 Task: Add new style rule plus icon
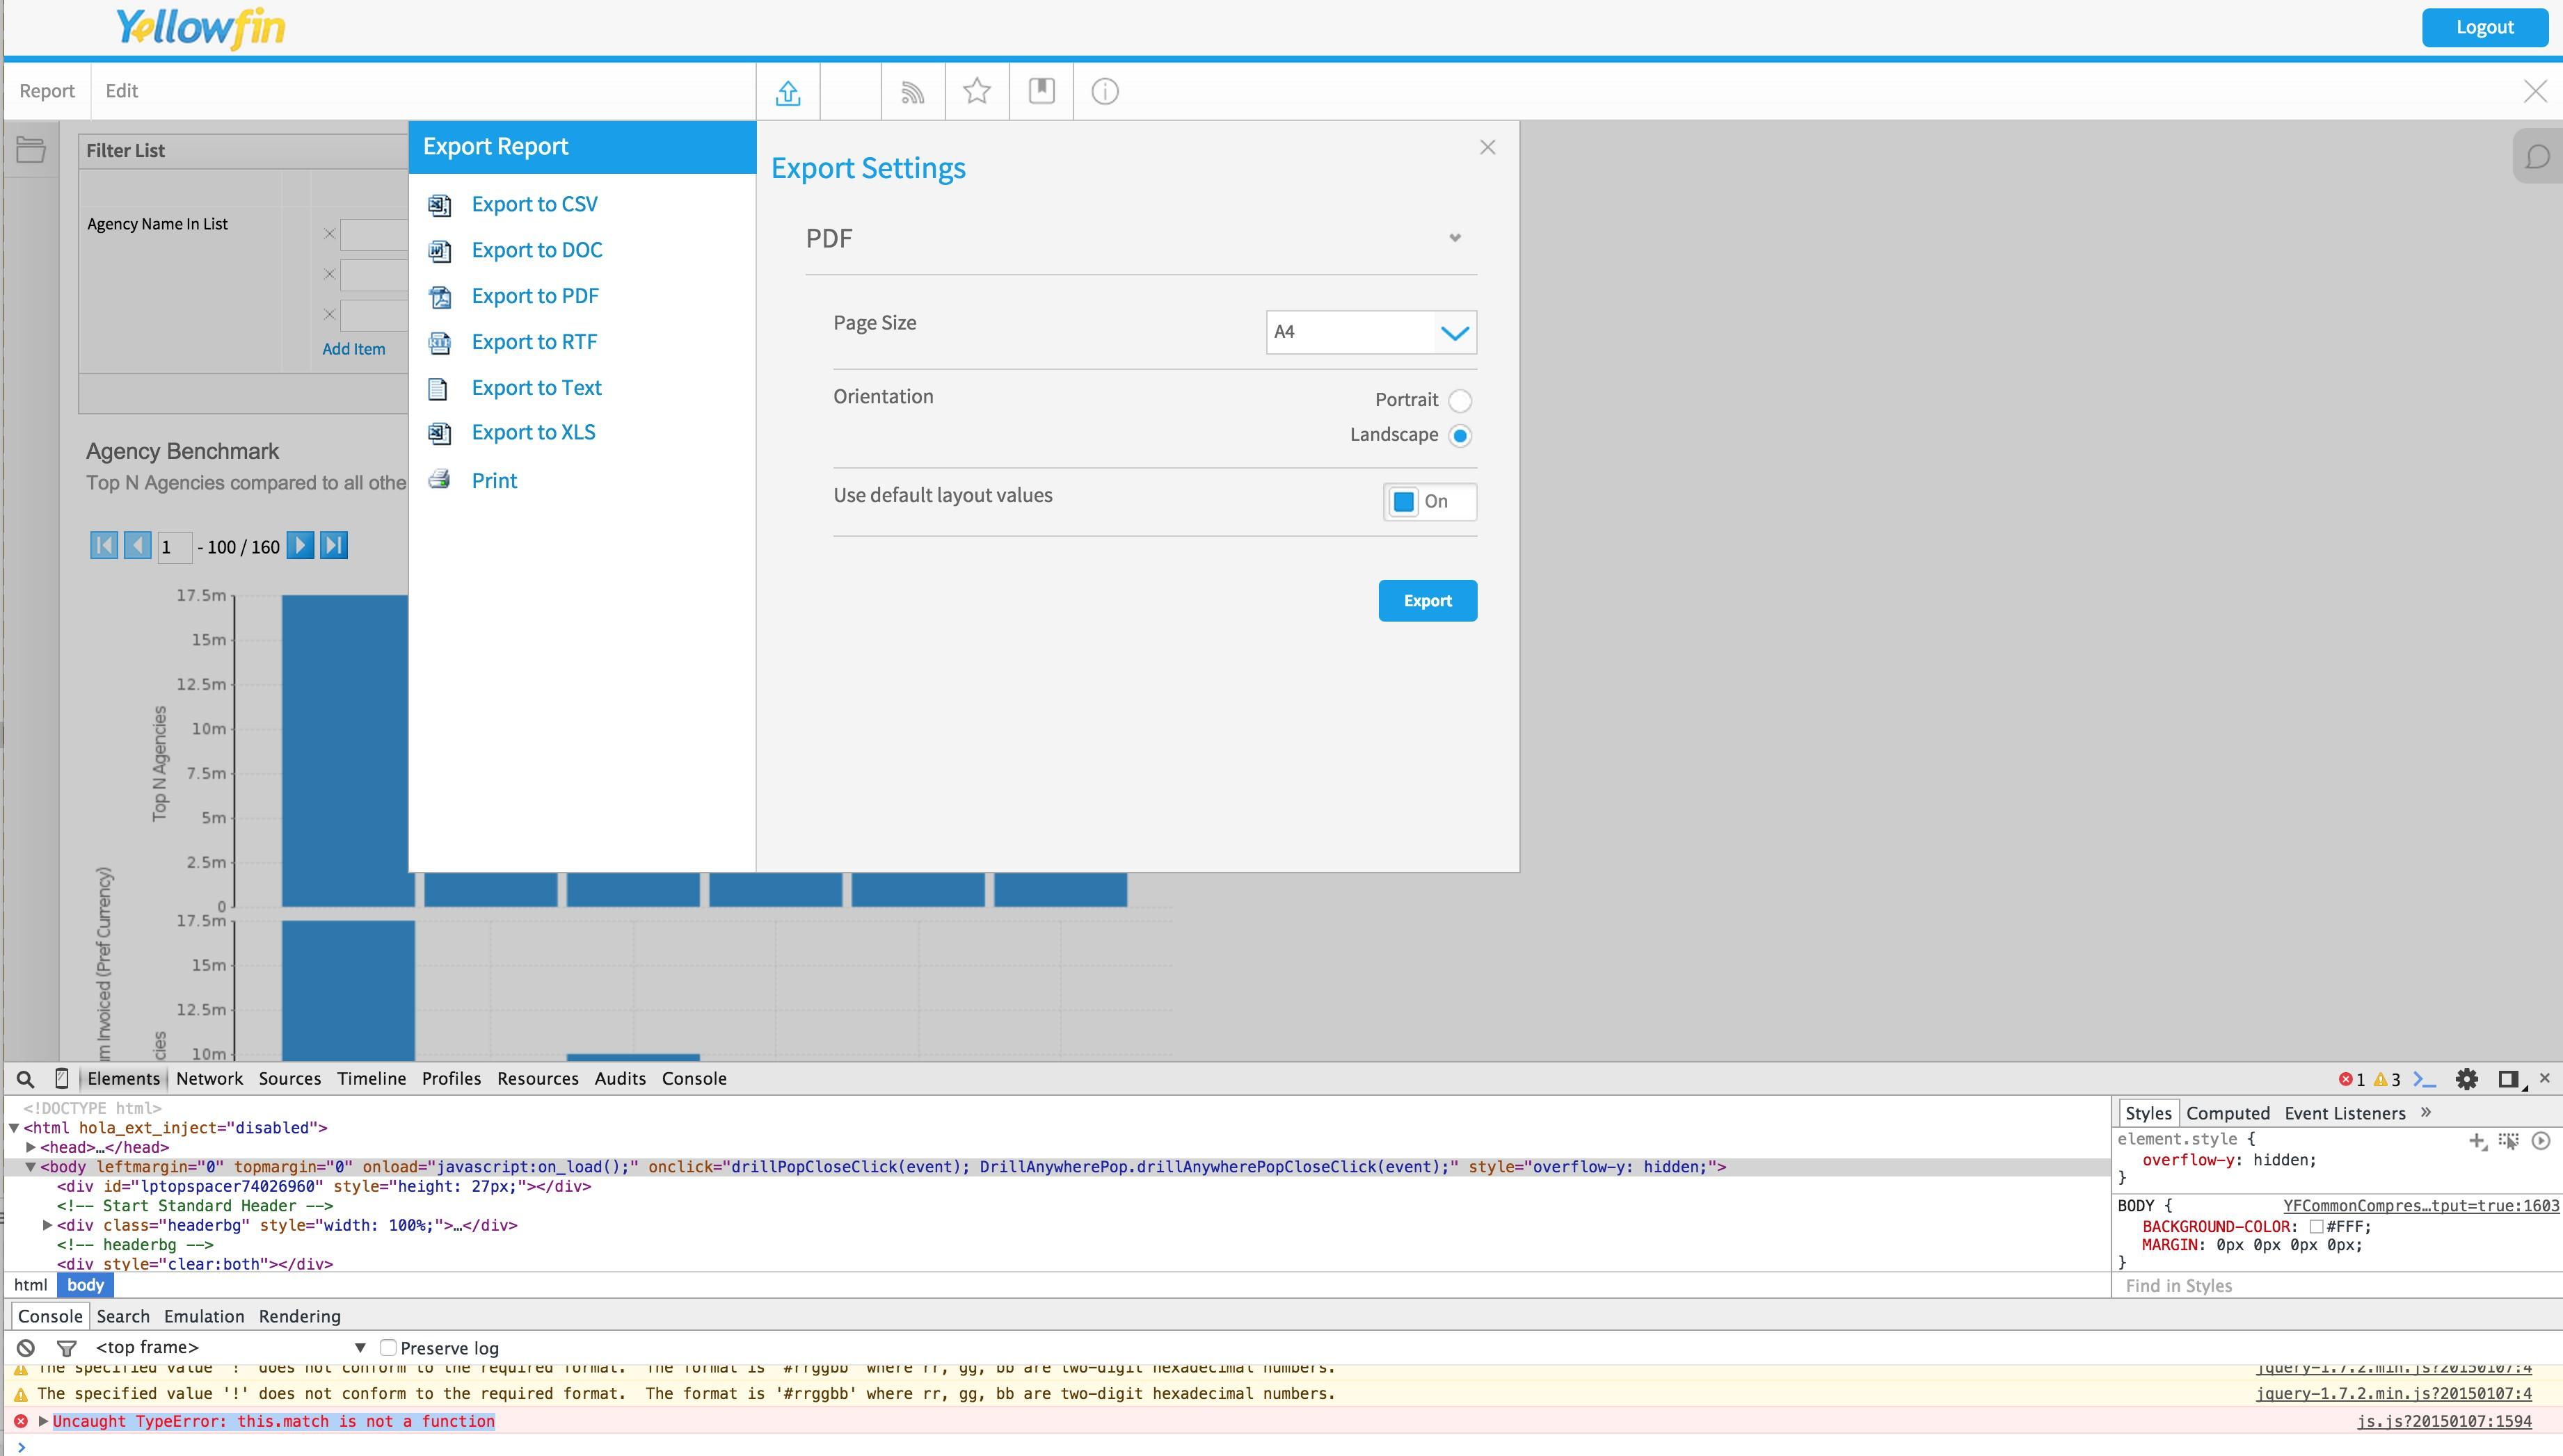(2477, 1141)
